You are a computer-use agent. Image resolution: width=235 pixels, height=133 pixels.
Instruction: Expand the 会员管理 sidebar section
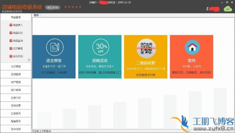click(16, 66)
